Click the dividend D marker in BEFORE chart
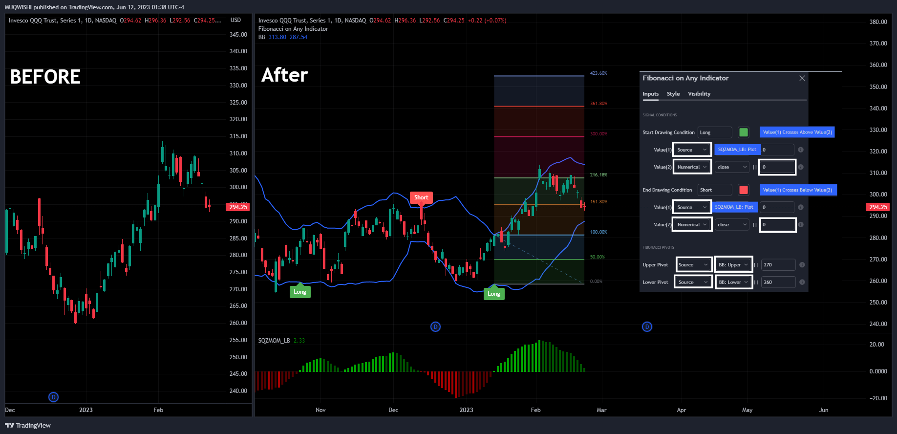 (54, 397)
